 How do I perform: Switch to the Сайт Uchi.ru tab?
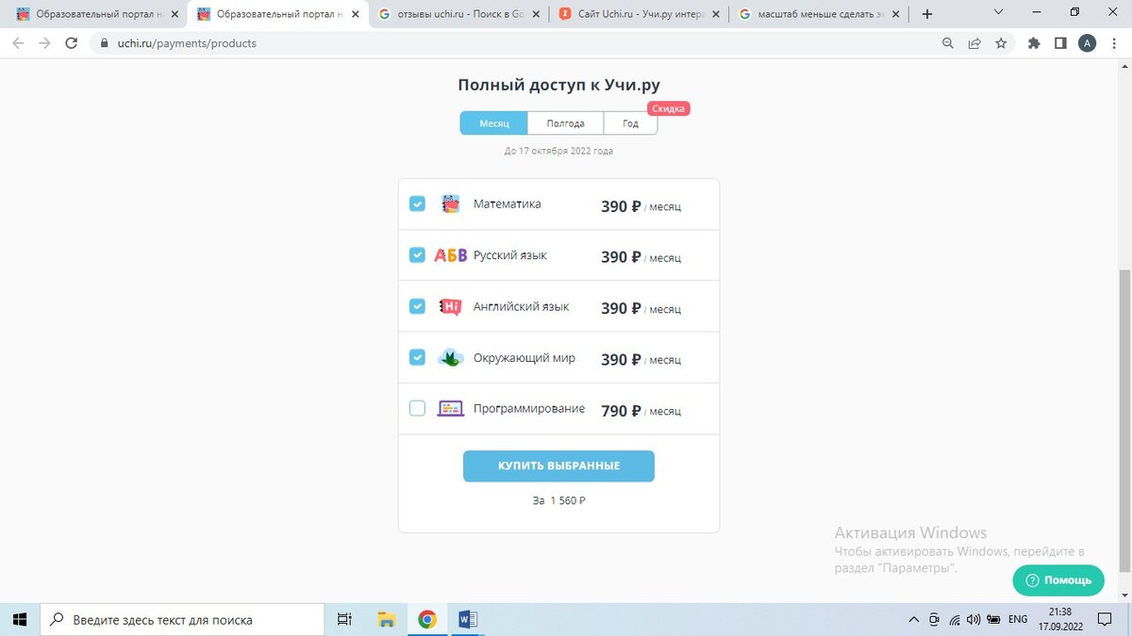click(638, 14)
